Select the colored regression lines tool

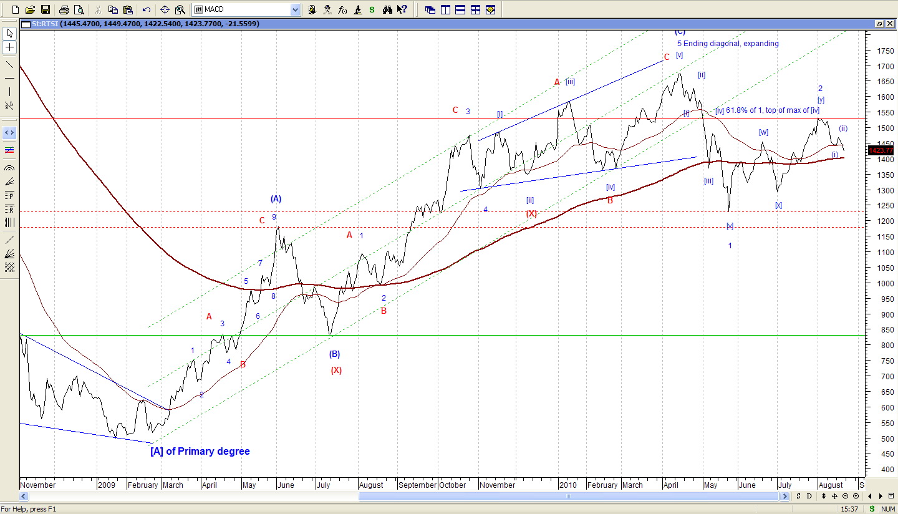(x=9, y=150)
